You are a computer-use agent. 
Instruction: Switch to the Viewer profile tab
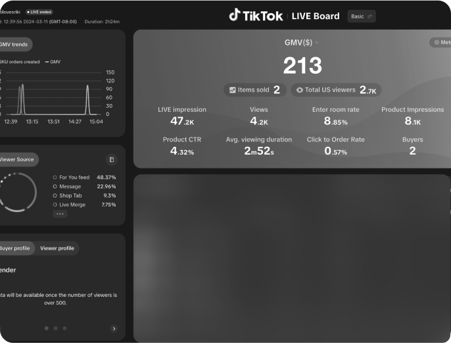[57, 248]
